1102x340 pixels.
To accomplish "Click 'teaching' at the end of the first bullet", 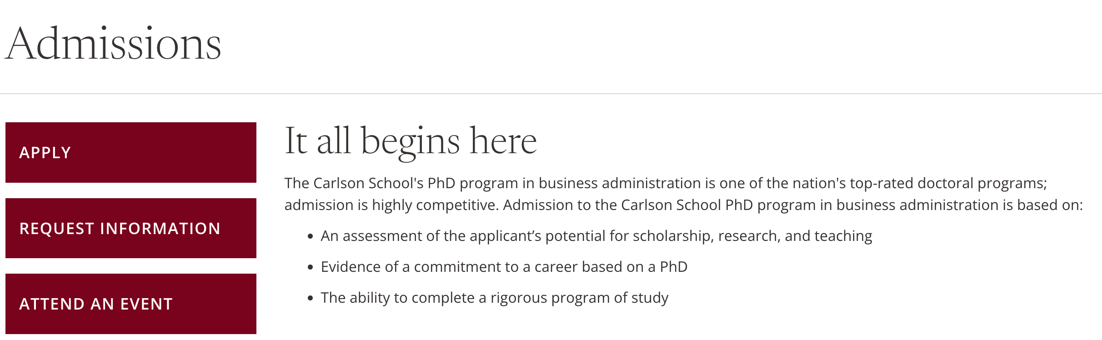I will point(843,236).
